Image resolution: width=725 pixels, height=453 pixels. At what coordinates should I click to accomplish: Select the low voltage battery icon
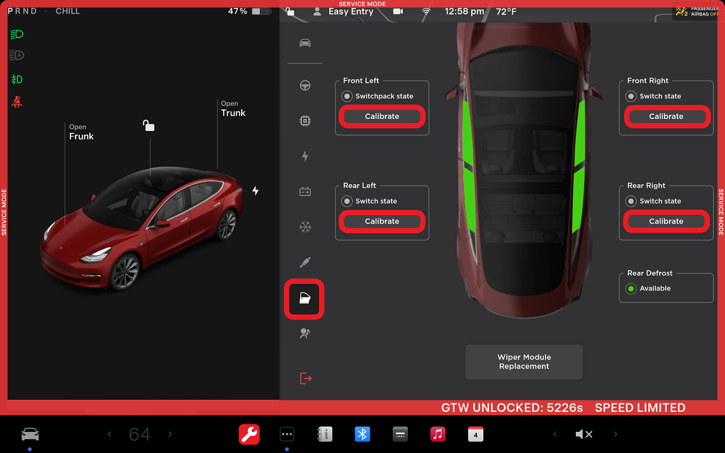click(305, 192)
